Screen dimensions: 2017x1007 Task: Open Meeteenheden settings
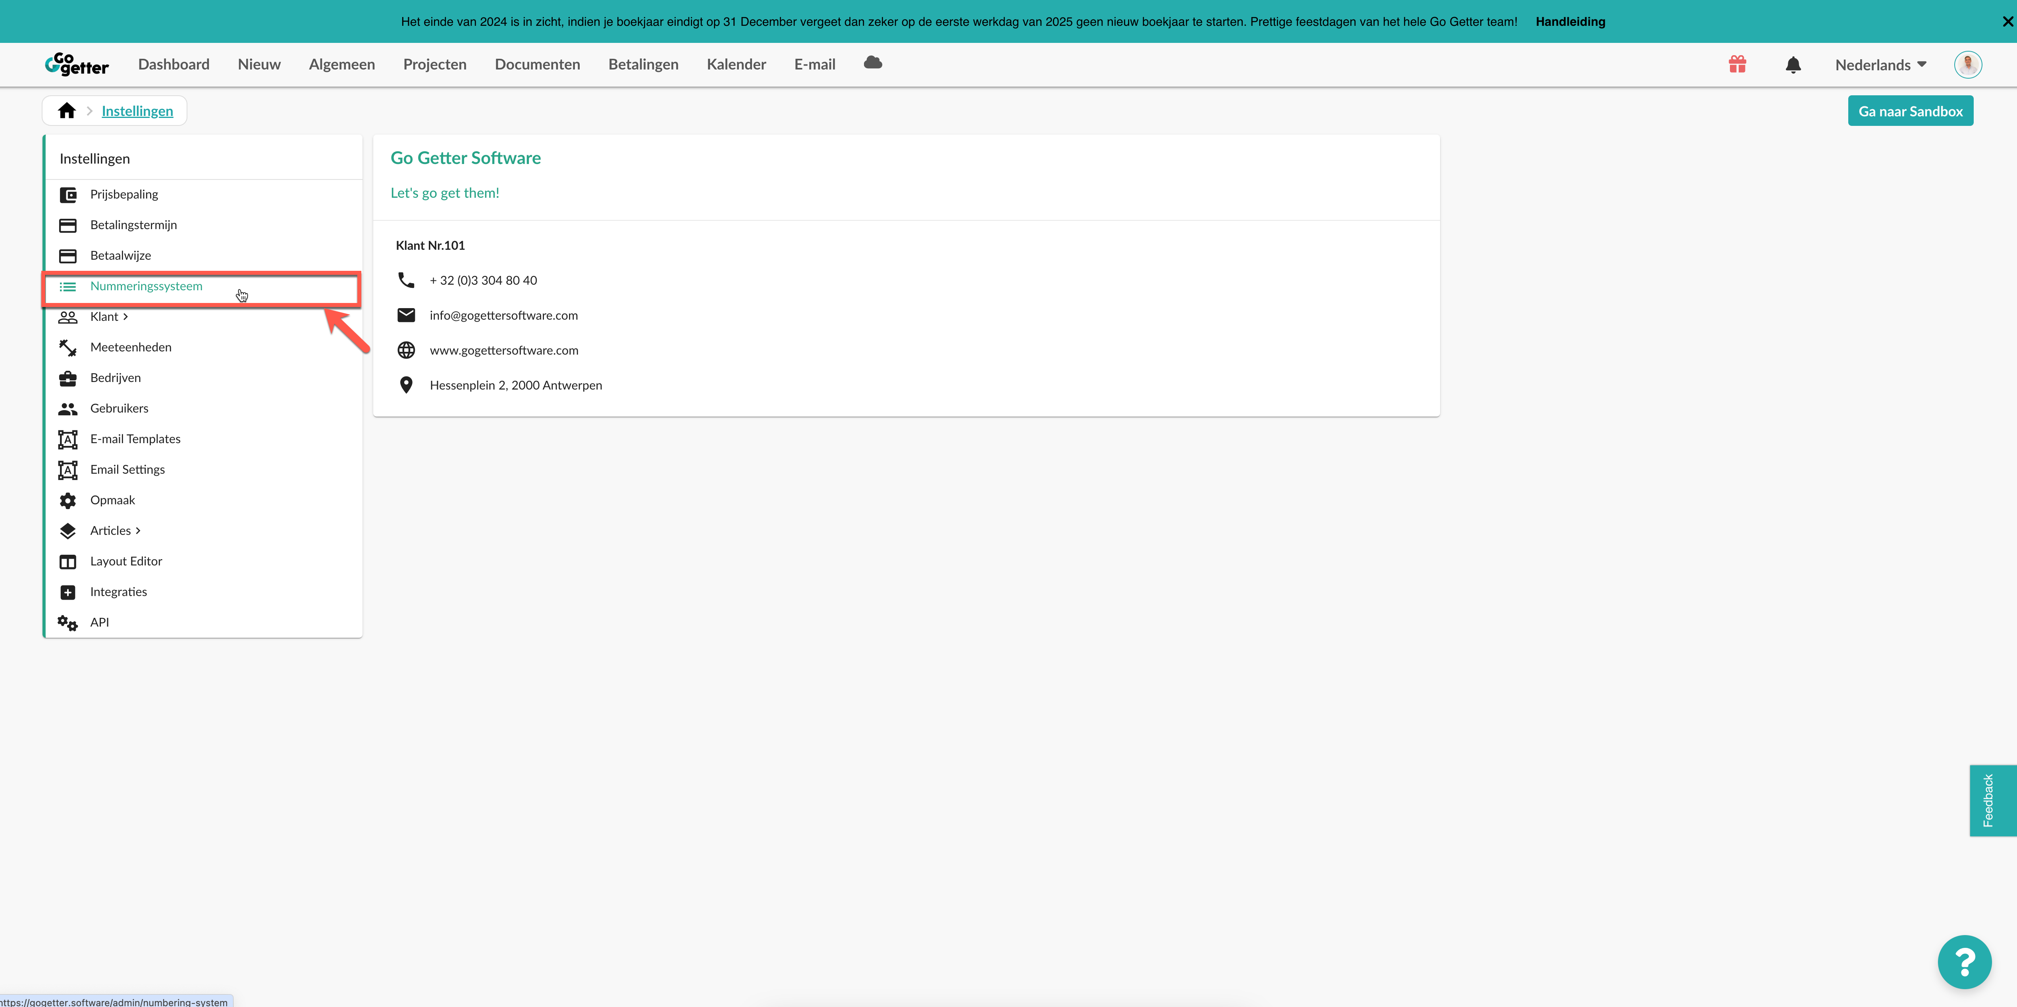click(x=203, y=347)
